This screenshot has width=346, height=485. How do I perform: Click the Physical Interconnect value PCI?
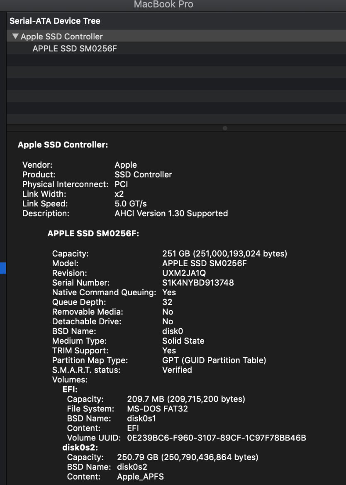pos(121,184)
